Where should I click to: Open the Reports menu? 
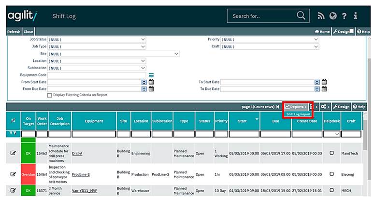[295, 107]
